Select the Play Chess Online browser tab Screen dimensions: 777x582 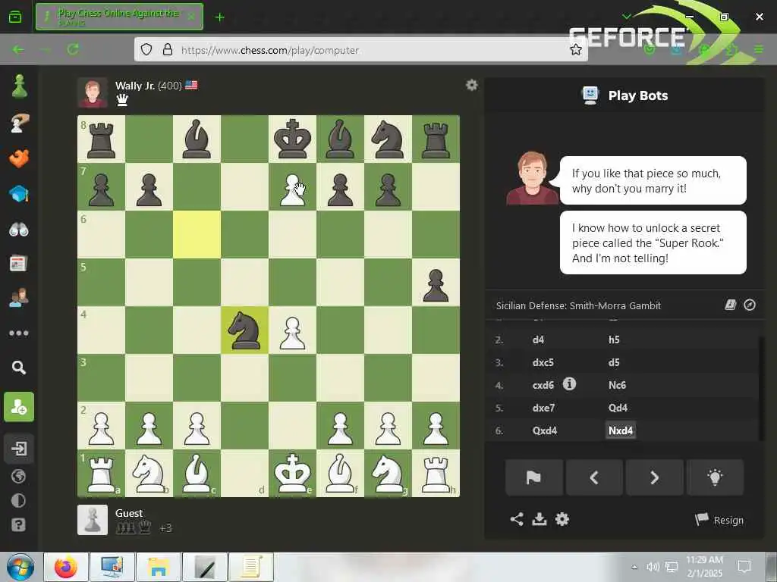pos(119,17)
